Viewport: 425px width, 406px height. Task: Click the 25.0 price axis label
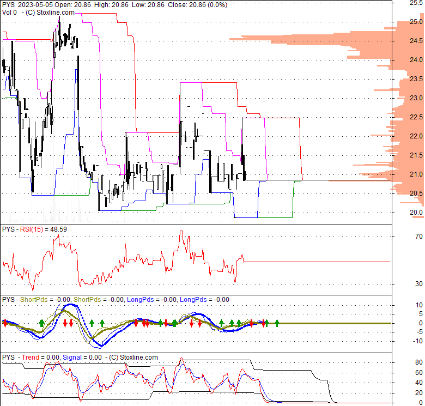416,22
